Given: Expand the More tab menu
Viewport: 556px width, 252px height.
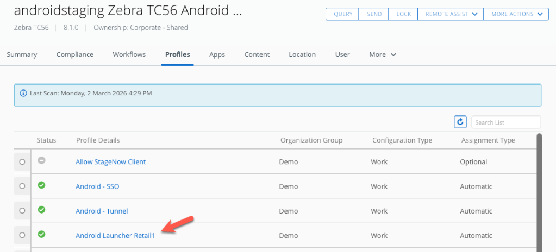Looking at the screenshot, I should pyautogui.click(x=383, y=54).
